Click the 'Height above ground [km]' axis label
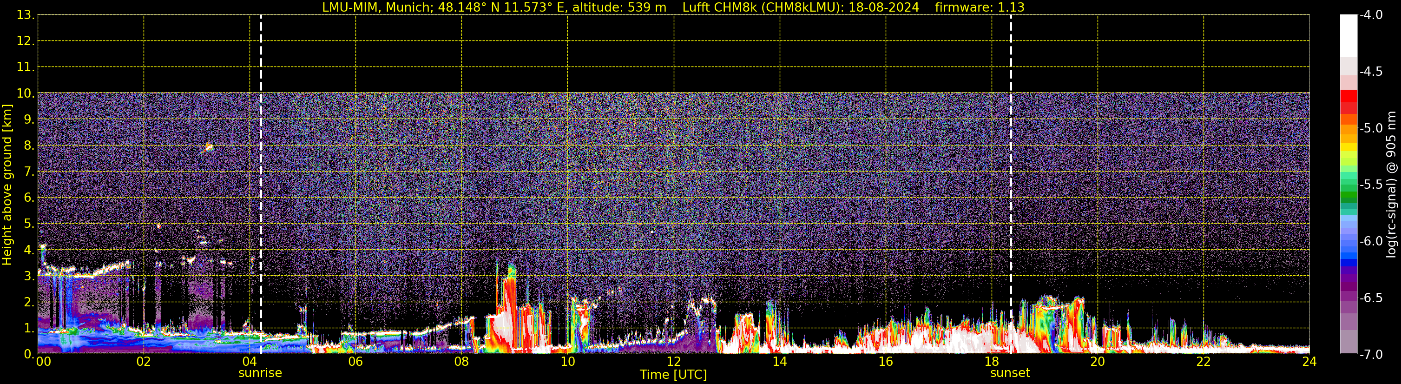Viewport: 1401px width, 384px height. tap(7, 185)
